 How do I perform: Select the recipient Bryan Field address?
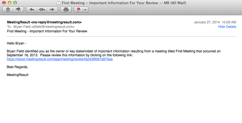[x=44, y=27]
